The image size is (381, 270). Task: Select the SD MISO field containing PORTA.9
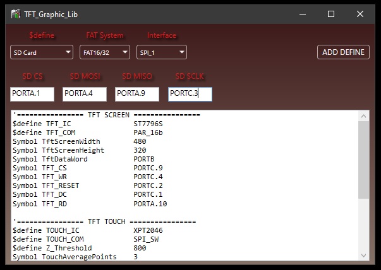[x=137, y=94]
